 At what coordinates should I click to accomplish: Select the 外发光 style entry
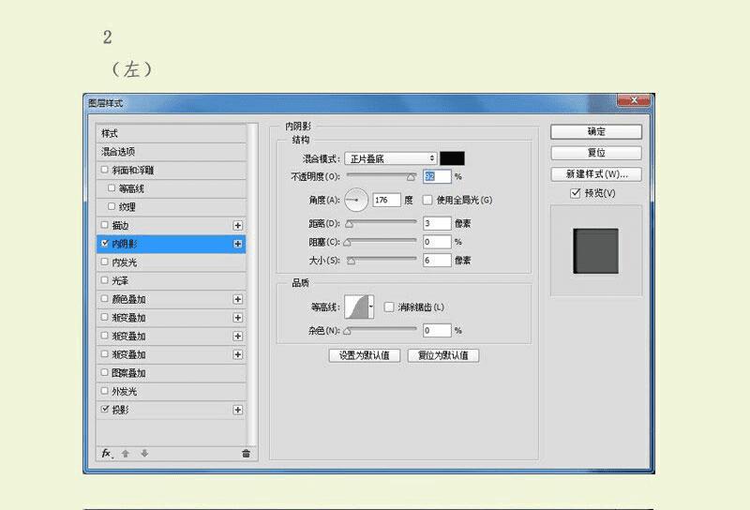[x=172, y=392]
